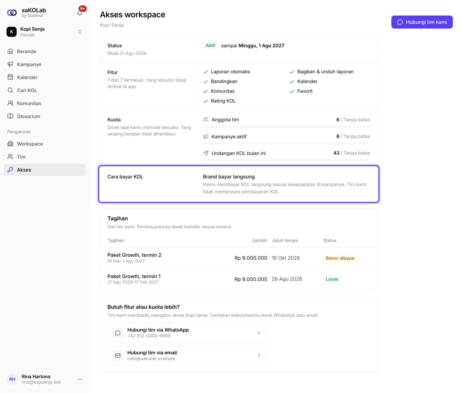This screenshot has width=463, height=393.
Task: Click Hubungi tim via email
Action: tap(187, 356)
